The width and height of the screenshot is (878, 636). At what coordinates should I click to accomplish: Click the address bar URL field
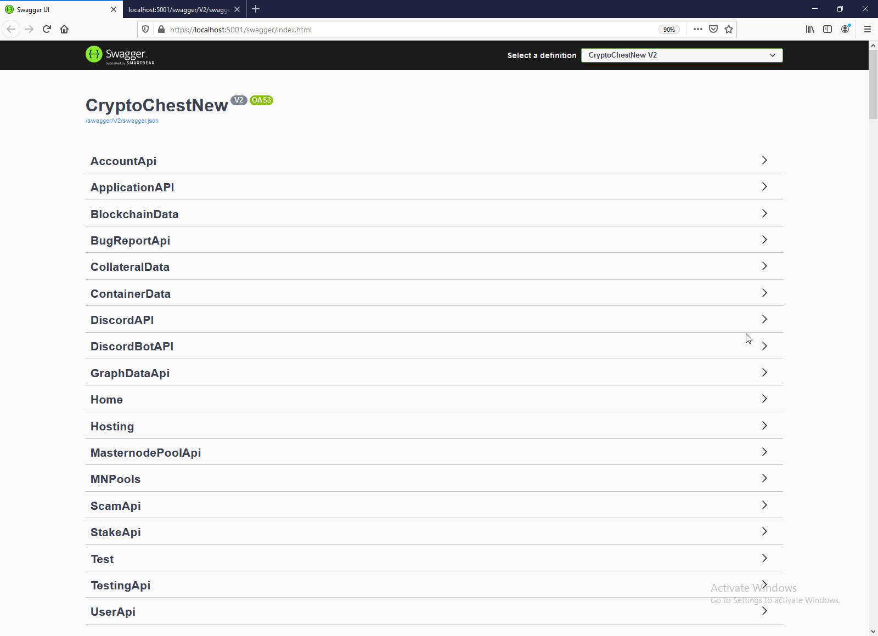coord(412,30)
